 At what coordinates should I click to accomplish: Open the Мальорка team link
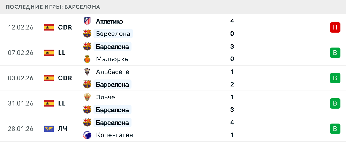coord(112,59)
